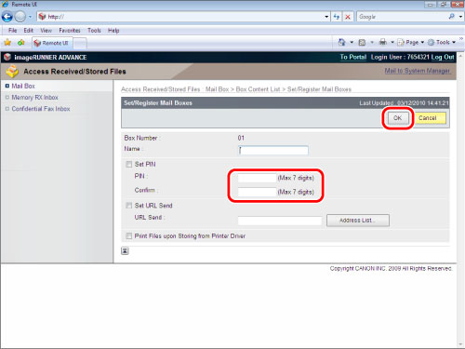
Task: Click the Name input field
Action: click(273, 151)
